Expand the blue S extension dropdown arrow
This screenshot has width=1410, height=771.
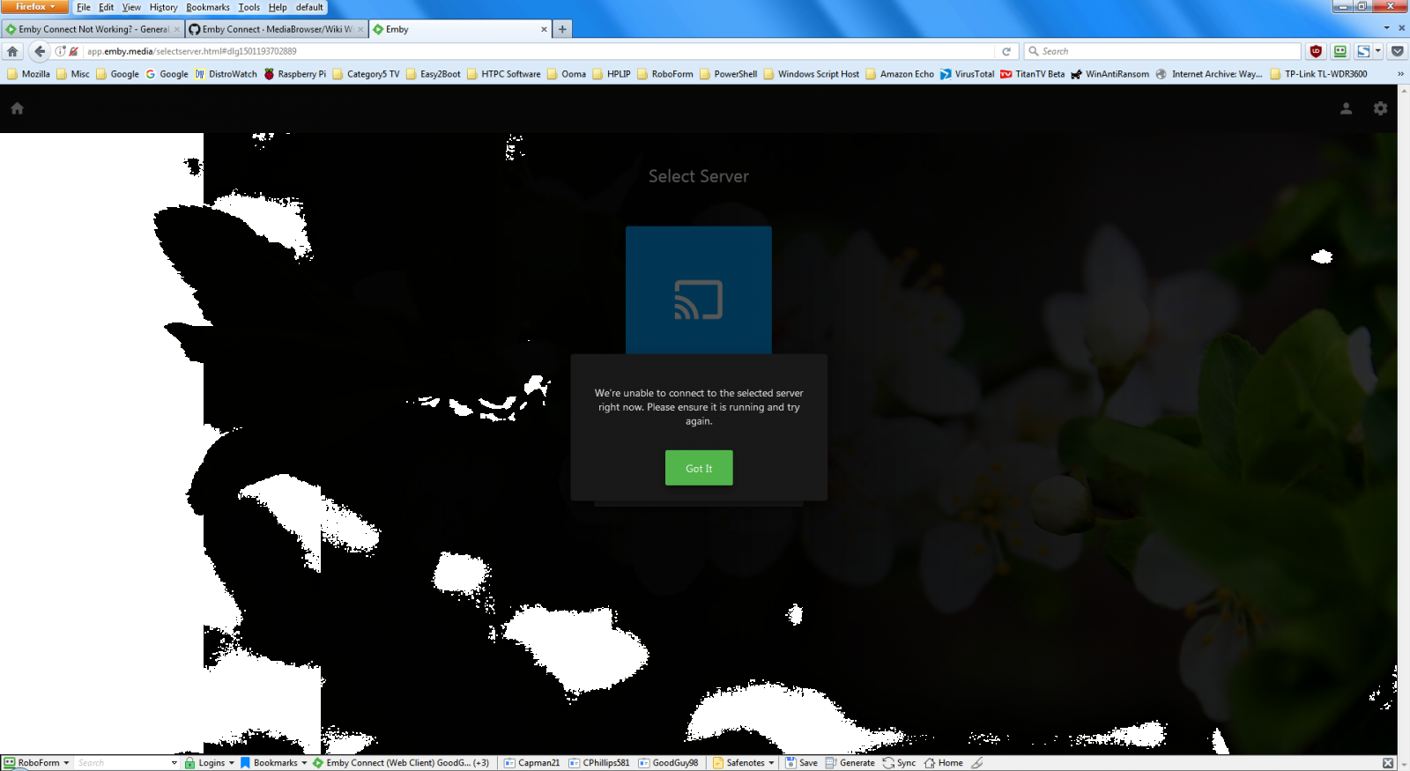click(1378, 51)
